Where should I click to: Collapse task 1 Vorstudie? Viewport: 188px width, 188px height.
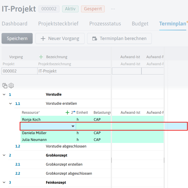4,94
